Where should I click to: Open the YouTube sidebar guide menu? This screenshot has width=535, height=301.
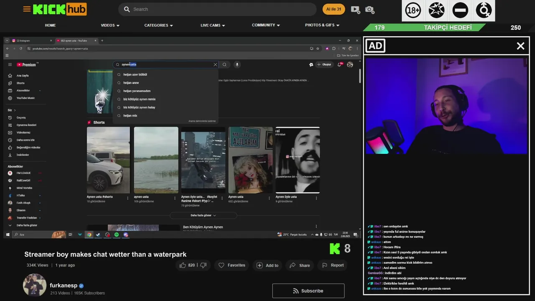coord(10,64)
